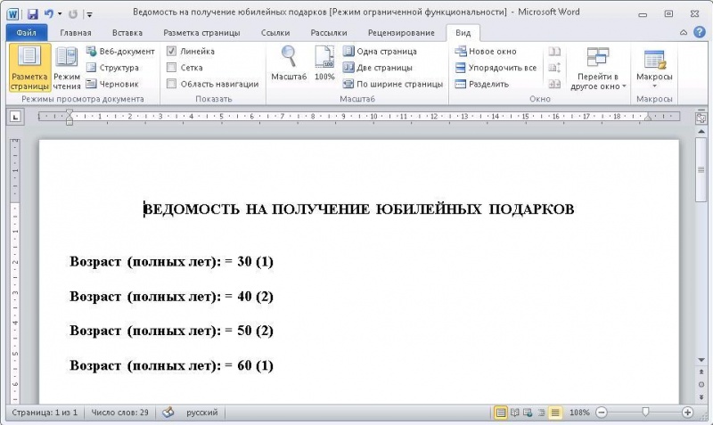Select the Вид tab
The height and width of the screenshot is (425, 713).
463,33
